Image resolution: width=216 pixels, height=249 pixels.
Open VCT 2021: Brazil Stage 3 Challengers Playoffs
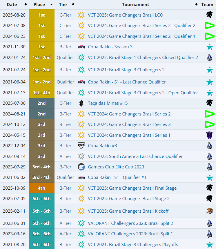[133, 245]
